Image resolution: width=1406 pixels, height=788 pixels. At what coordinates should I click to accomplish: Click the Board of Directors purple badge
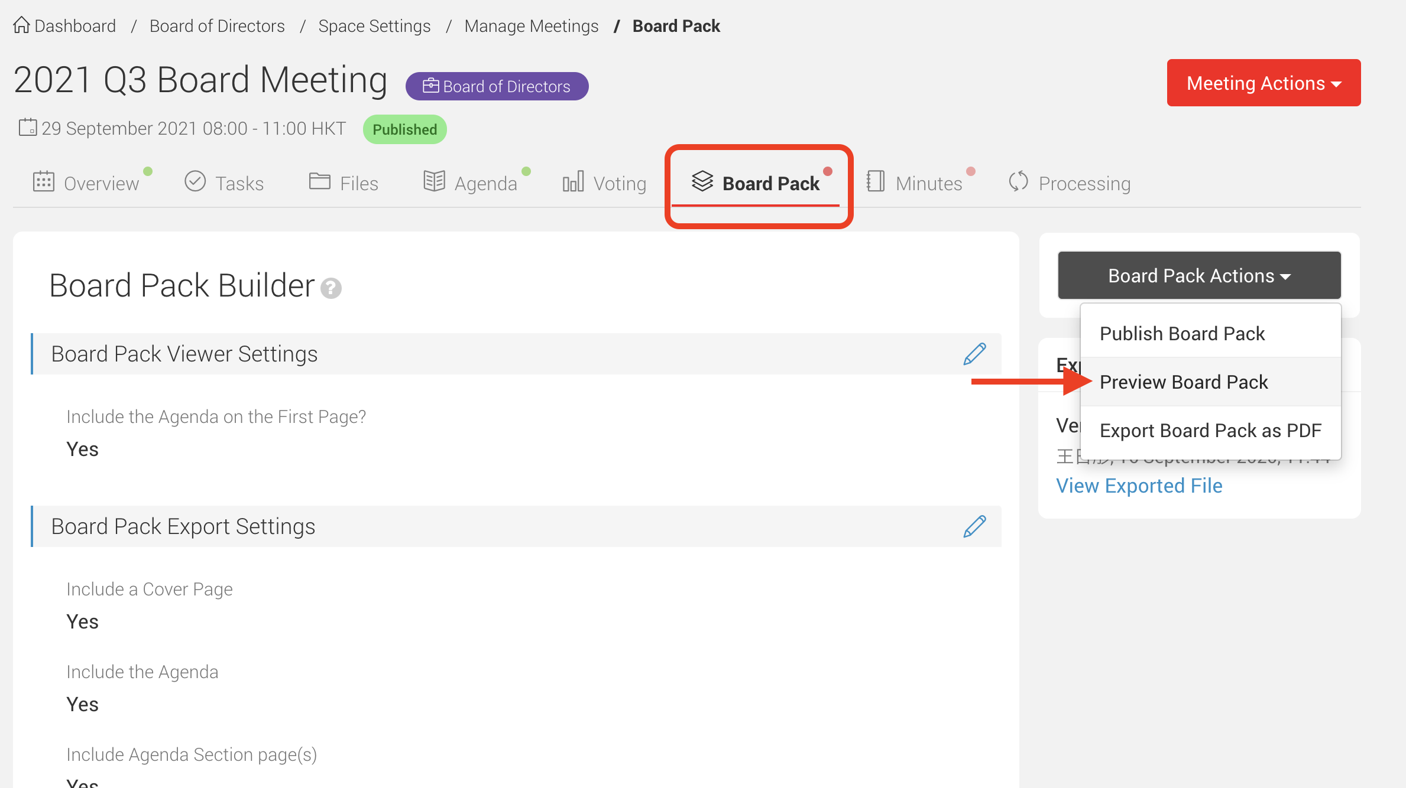(497, 86)
